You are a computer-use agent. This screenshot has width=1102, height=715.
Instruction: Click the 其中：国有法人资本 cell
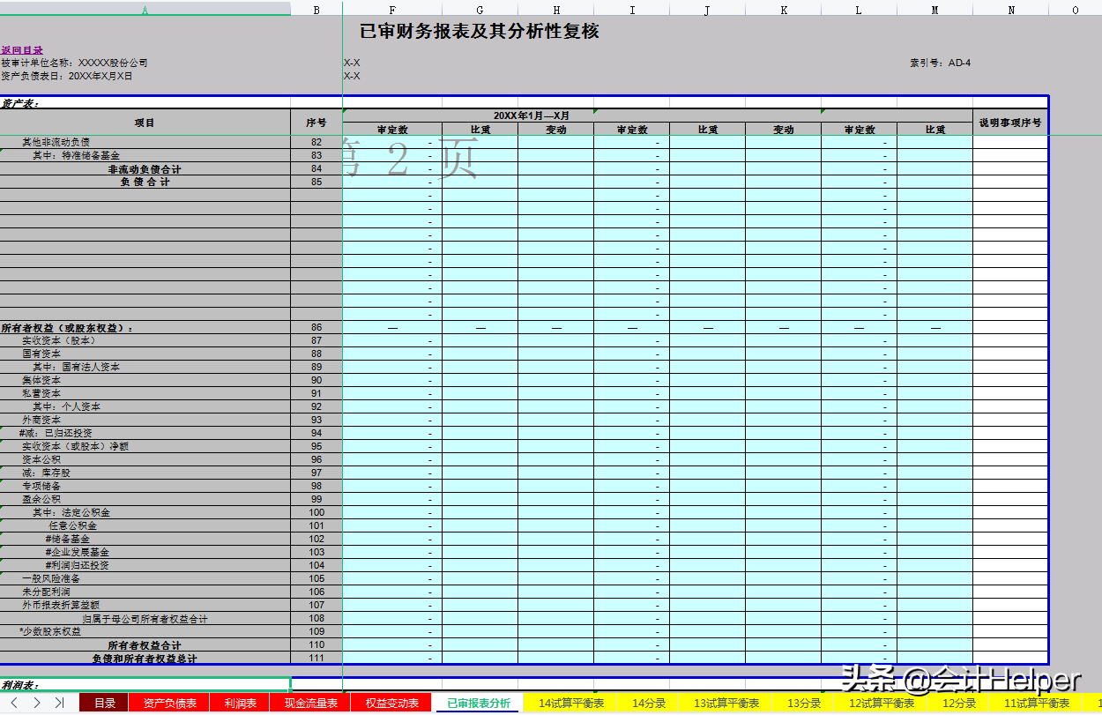click(x=145, y=367)
